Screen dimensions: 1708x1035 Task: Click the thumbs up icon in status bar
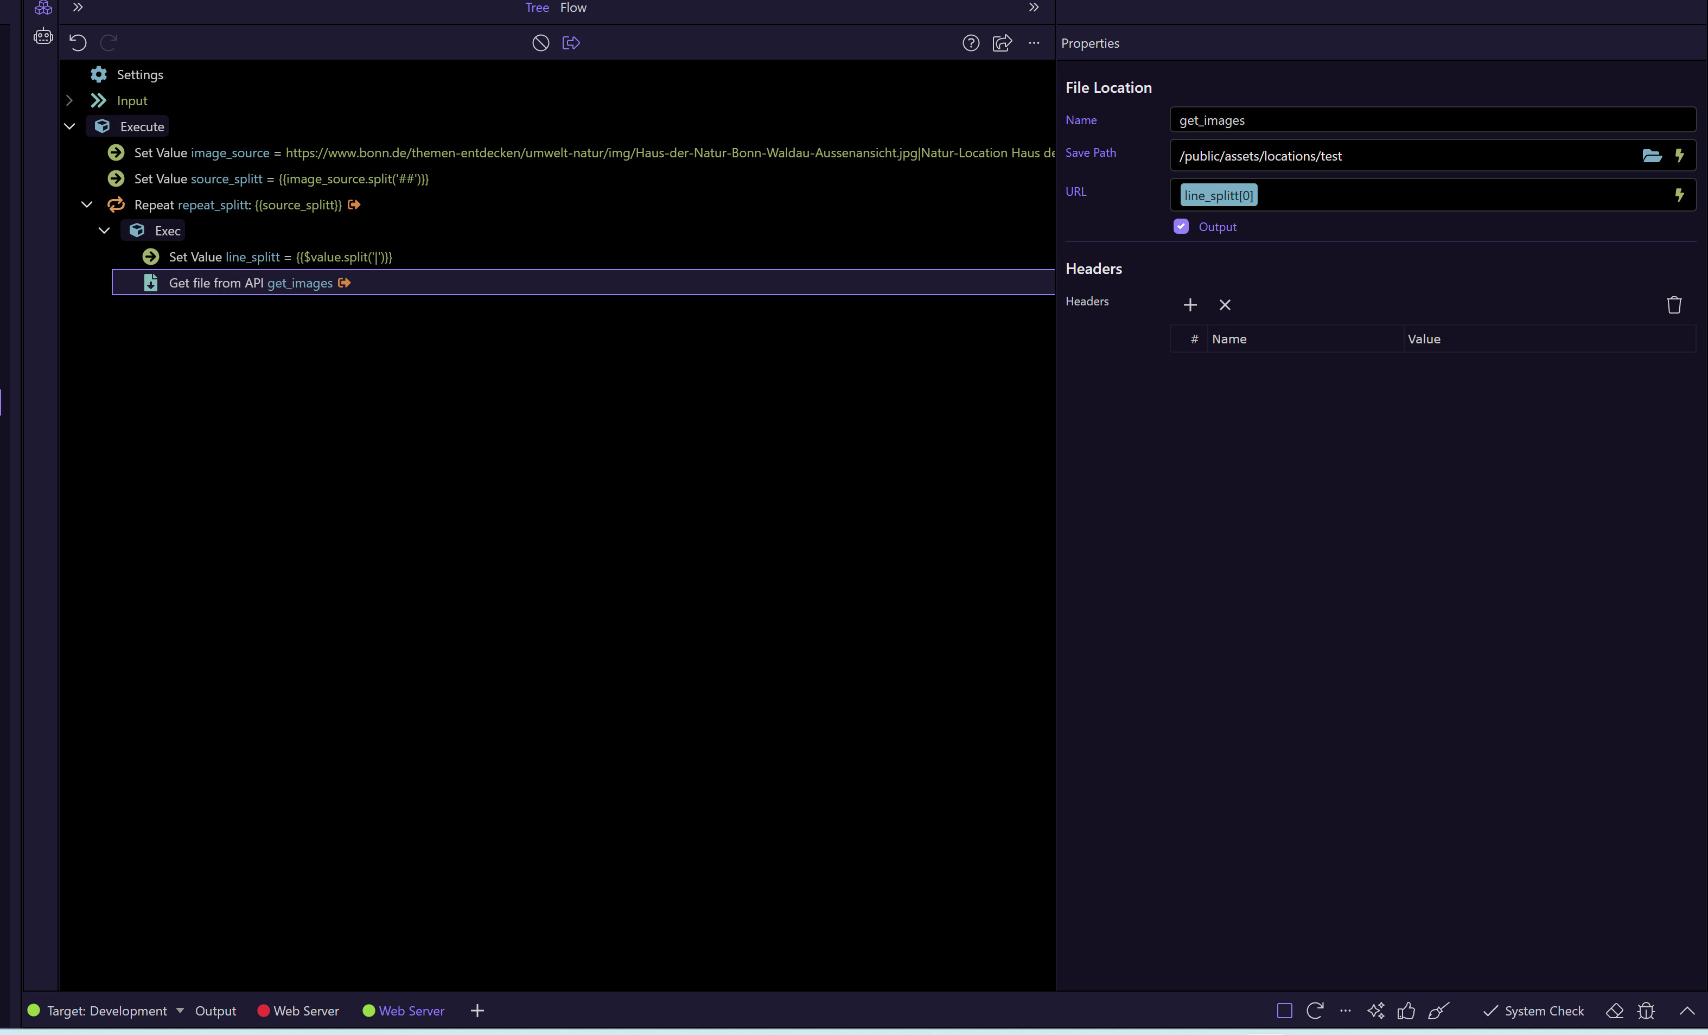click(1406, 1011)
